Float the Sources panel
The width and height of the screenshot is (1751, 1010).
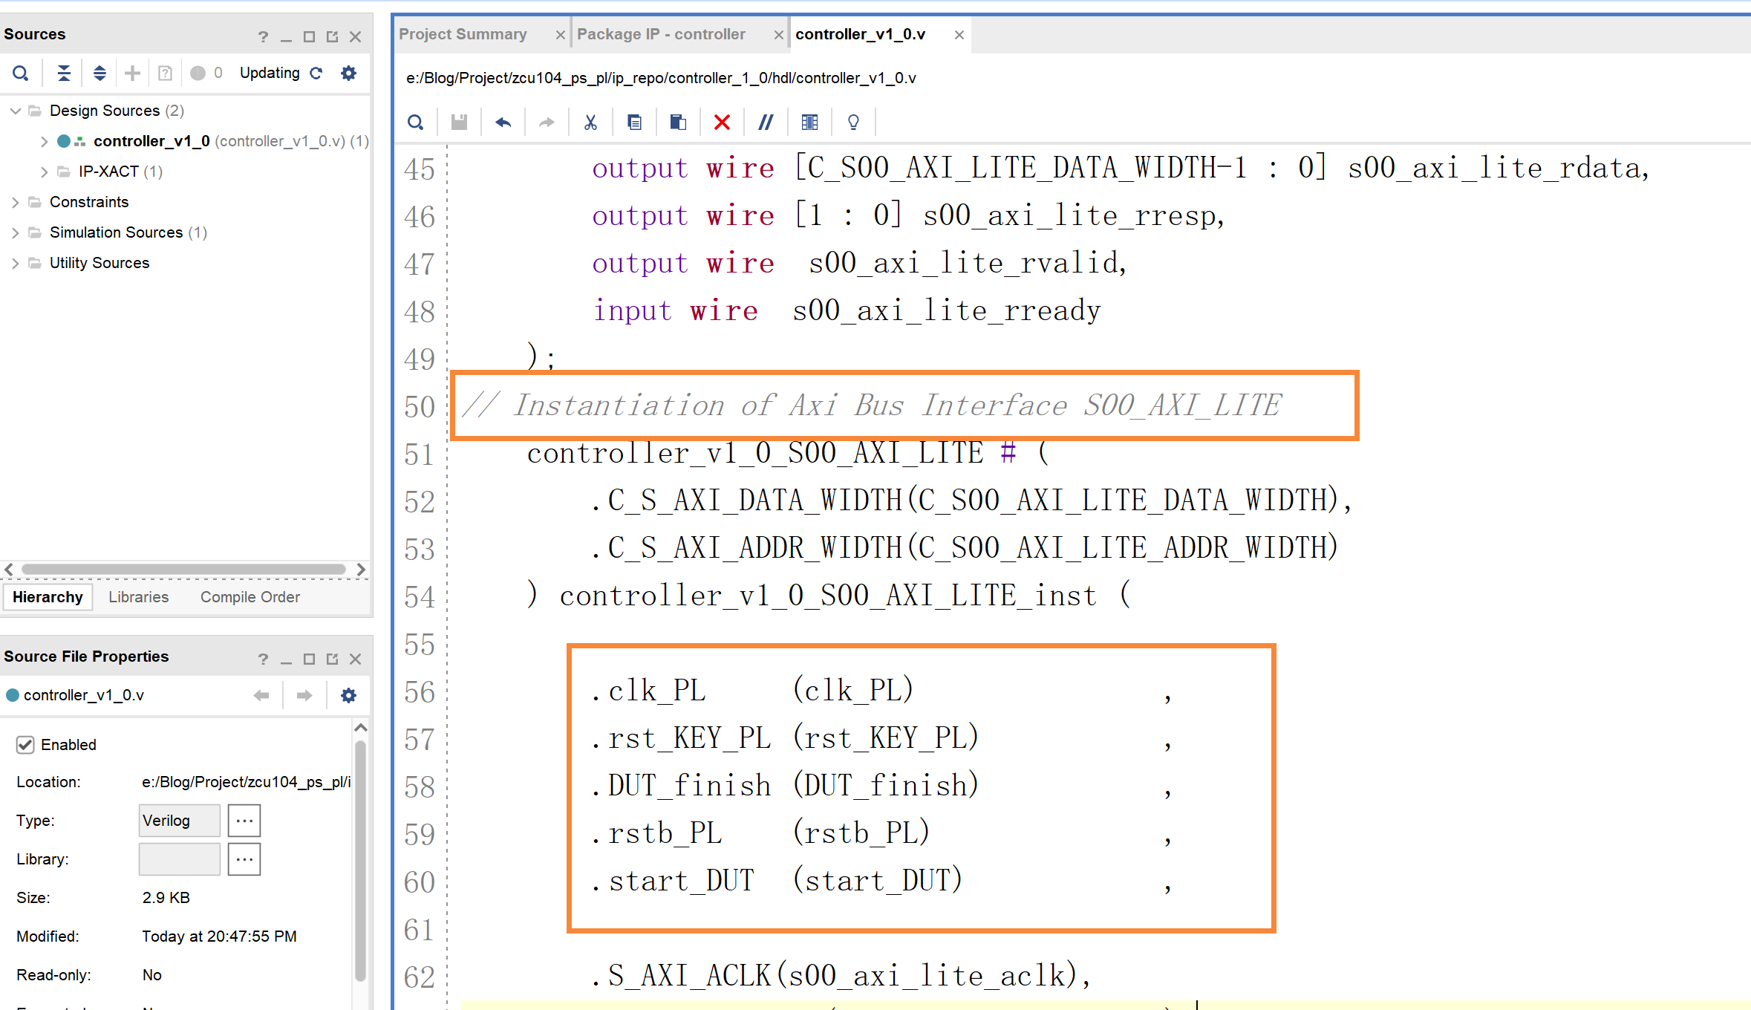click(332, 36)
